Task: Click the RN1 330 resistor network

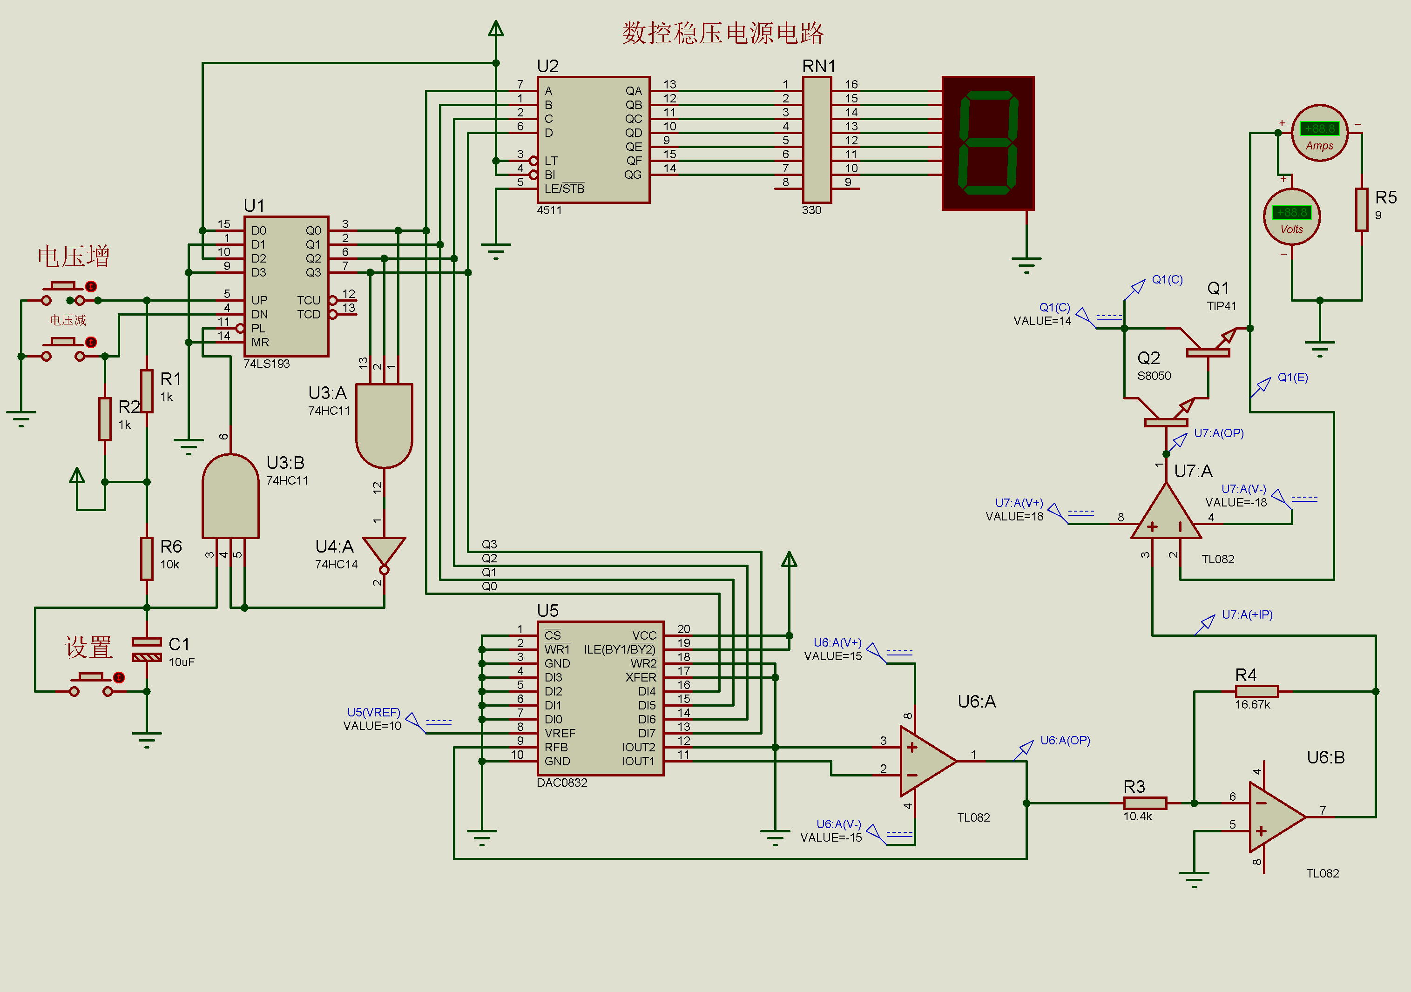Action: tap(817, 140)
